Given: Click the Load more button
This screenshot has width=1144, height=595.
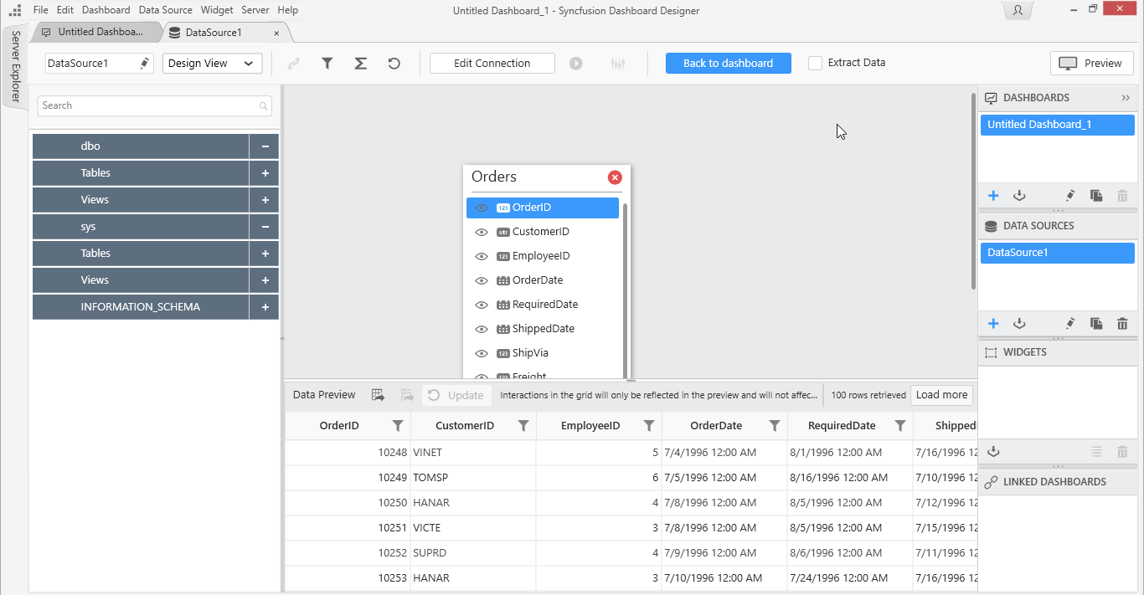Looking at the screenshot, I should [941, 395].
